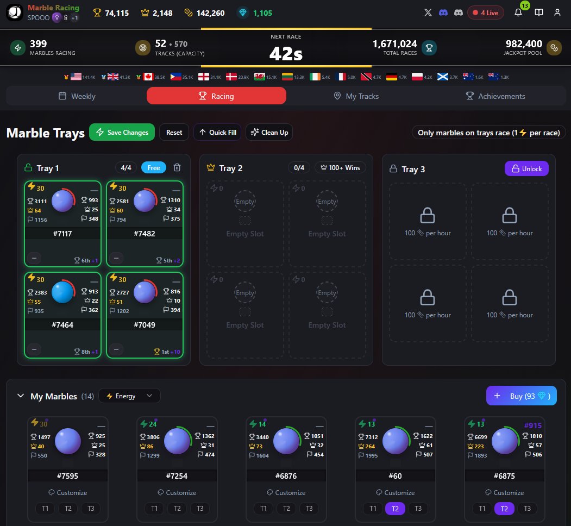Open the 4 Live indicator
The height and width of the screenshot is (526, 571).
pyautogui.click(x=486, y=12)
